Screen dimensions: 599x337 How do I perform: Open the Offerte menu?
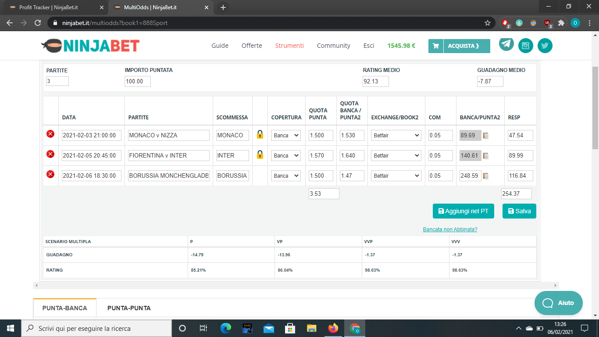click(x=252, y=46)
